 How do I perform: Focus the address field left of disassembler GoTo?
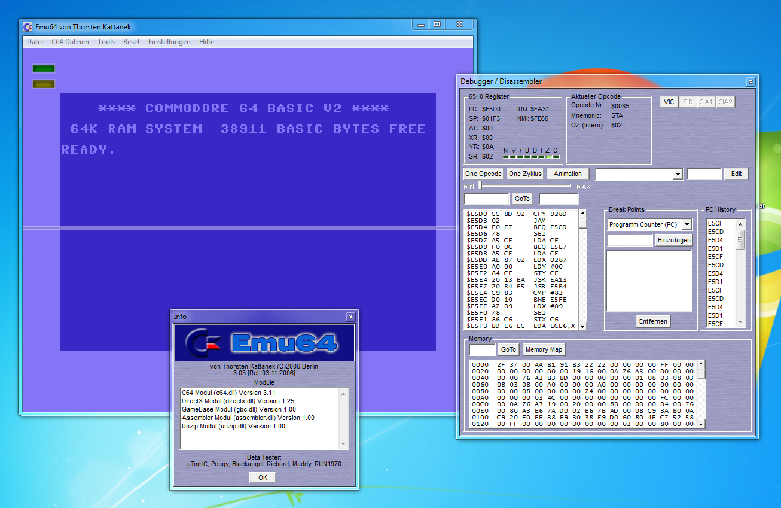tap(486, 199)
